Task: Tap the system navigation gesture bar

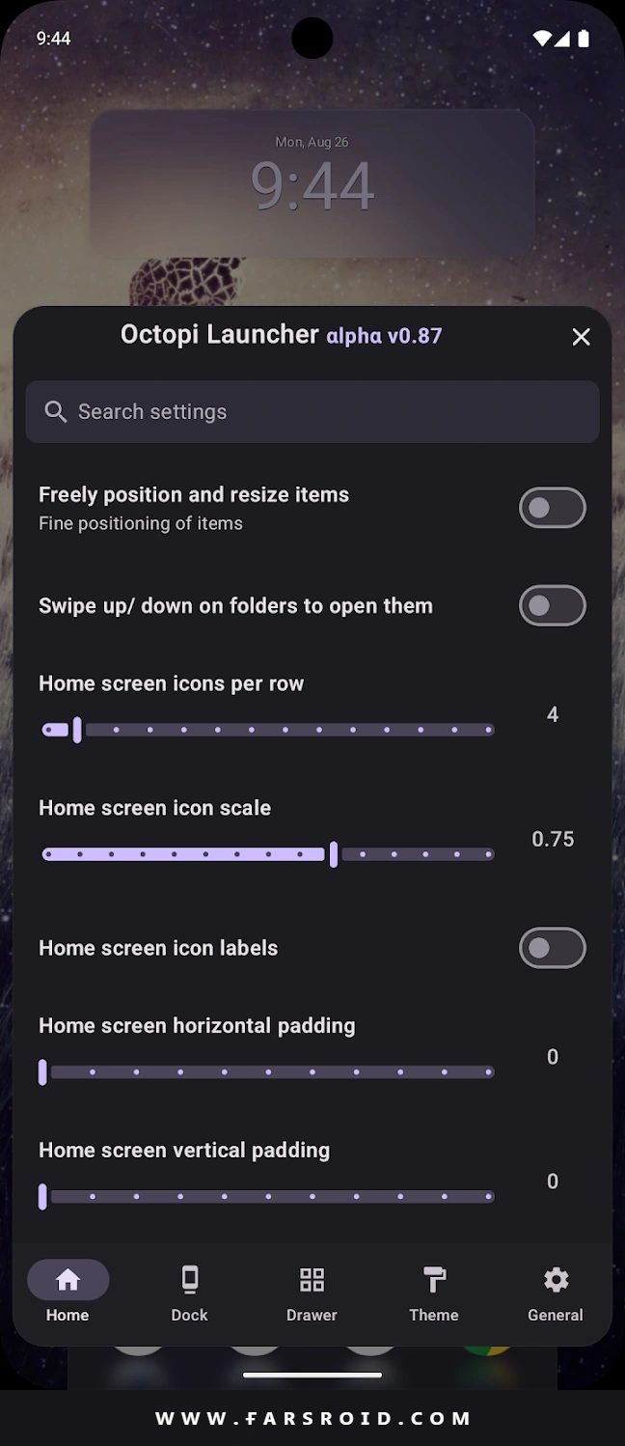Action: coord(312,1375)
